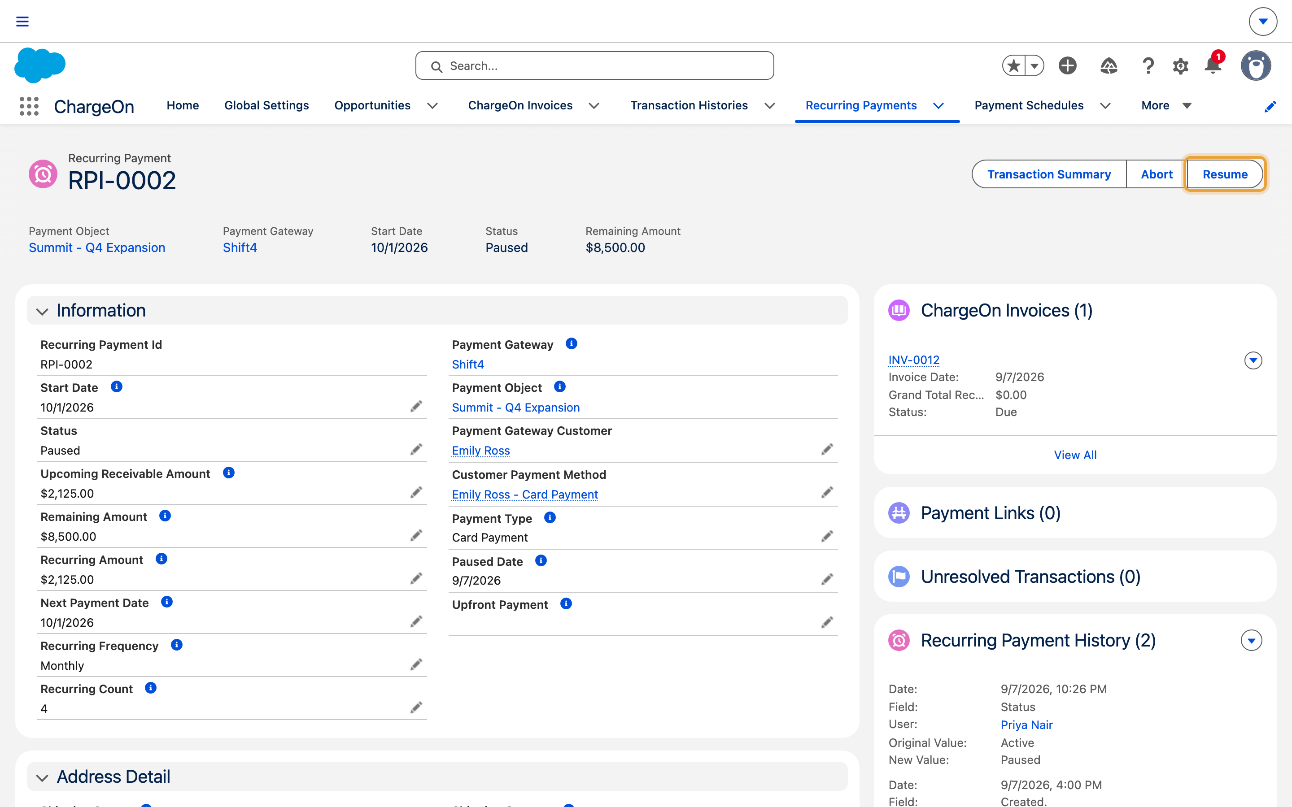The height and width of the screenshot is (807, 1292).
Task: Edit the Status field pencil
Action: pos(416,449)
